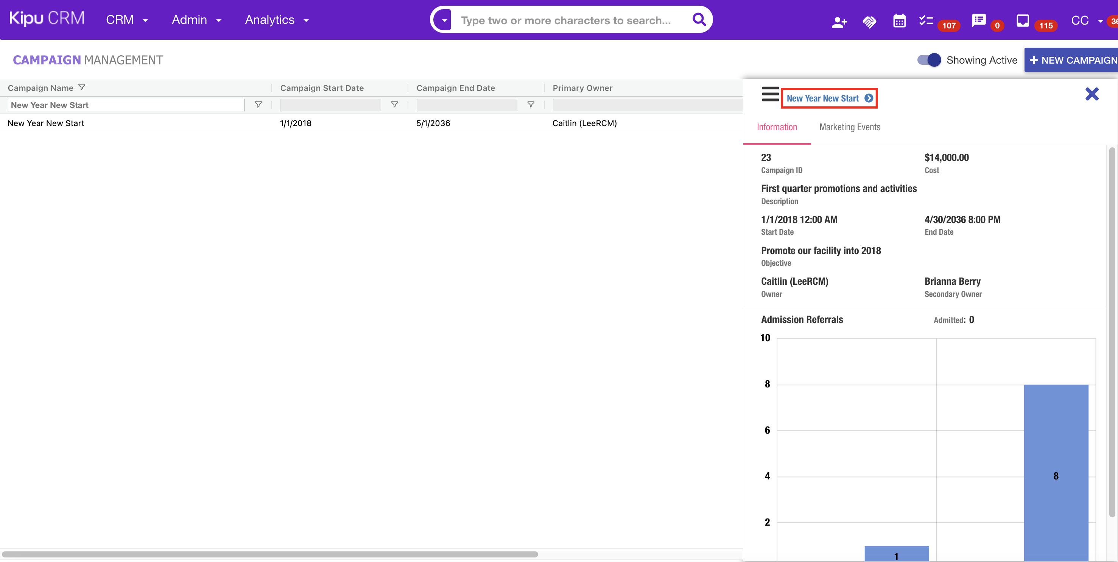Screen dimensions: 1118x562
Task: Click the chart bar labeled 1
Action: pyautogui.click(x=897, y=553)
